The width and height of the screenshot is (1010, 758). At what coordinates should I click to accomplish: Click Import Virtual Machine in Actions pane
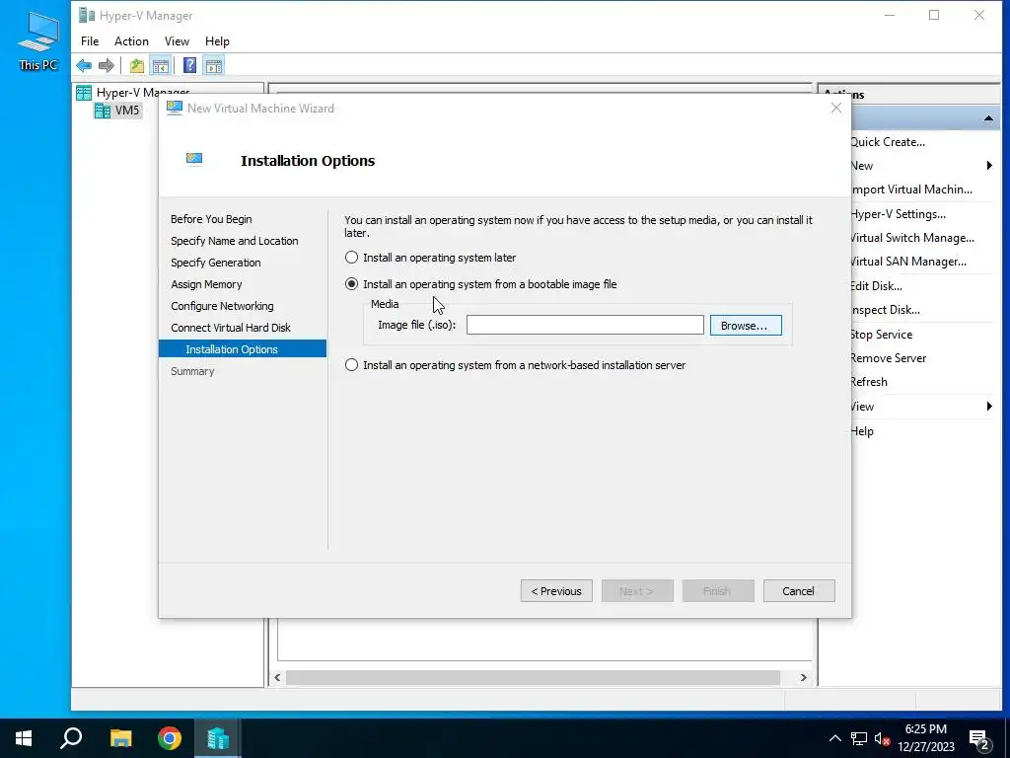(x=910, y=189)
